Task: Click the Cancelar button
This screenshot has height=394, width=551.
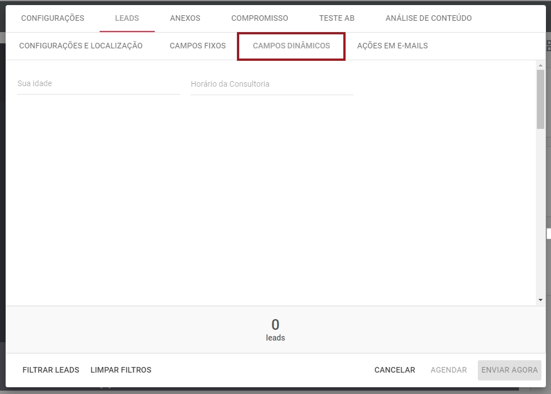Action: pyautogui.click(x=395, y=370)
